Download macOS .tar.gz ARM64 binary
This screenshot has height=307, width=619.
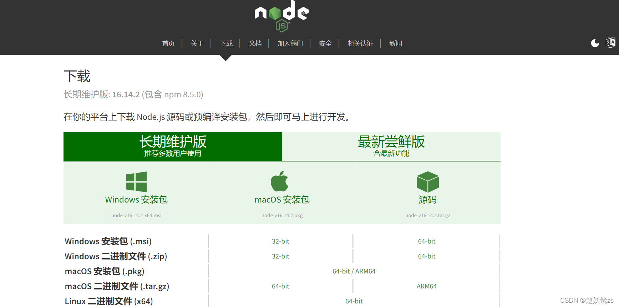(x=427, y=286)
